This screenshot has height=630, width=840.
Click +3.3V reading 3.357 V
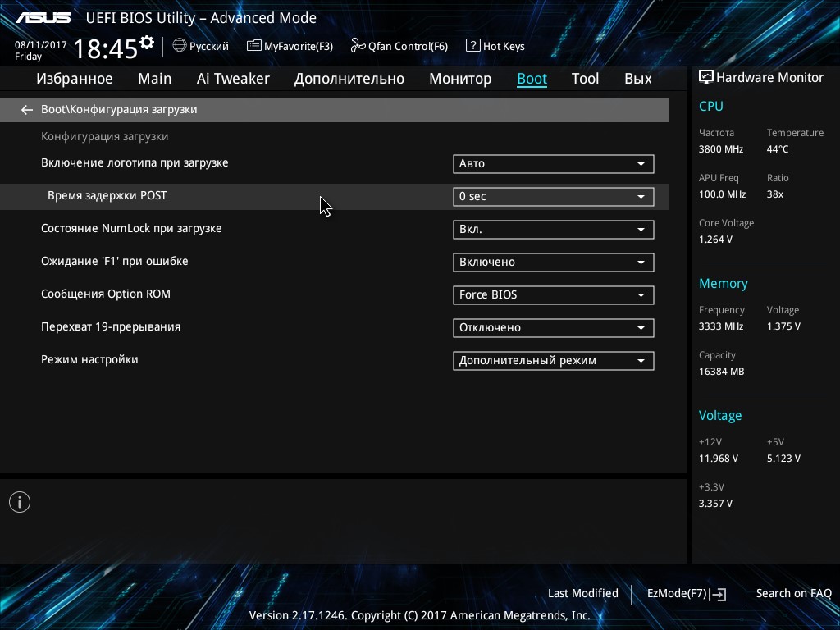(x=715, y=504)
